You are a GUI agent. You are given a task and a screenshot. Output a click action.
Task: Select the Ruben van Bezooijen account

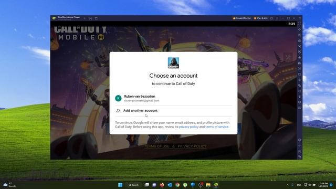pyautogui.click(x=173, y=98)
